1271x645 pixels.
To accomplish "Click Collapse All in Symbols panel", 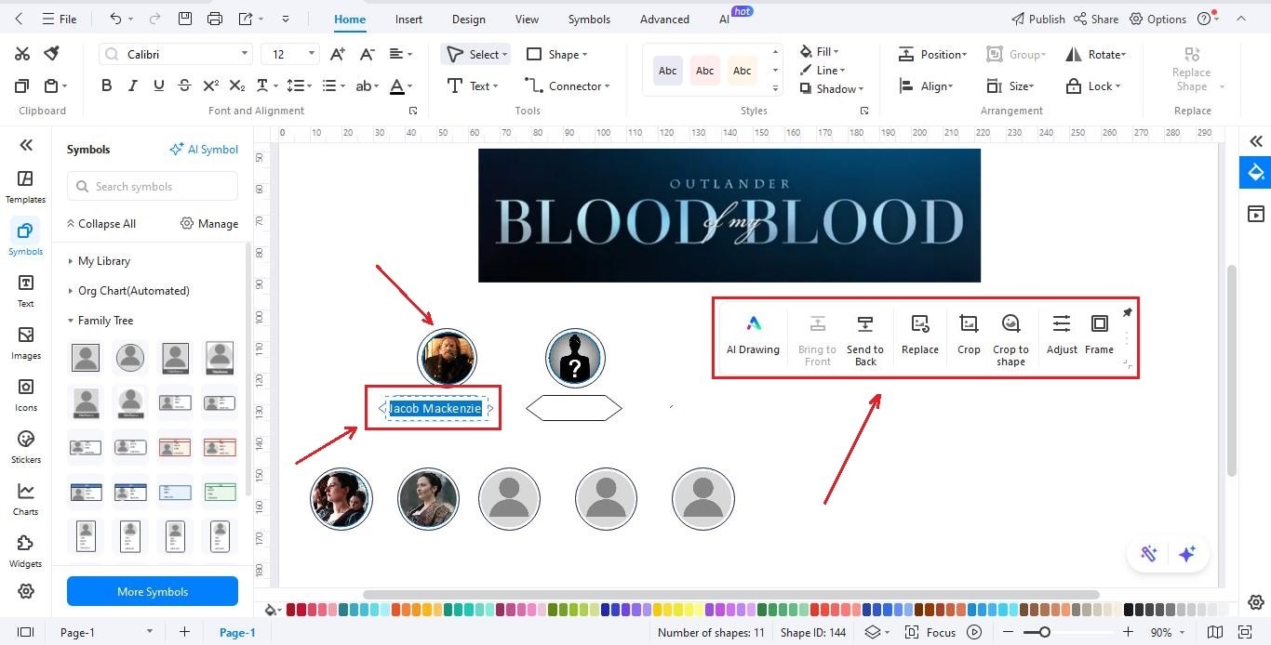I will pos(100,223).
